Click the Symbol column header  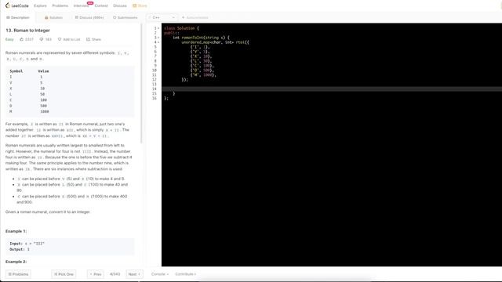pos(16,71)
